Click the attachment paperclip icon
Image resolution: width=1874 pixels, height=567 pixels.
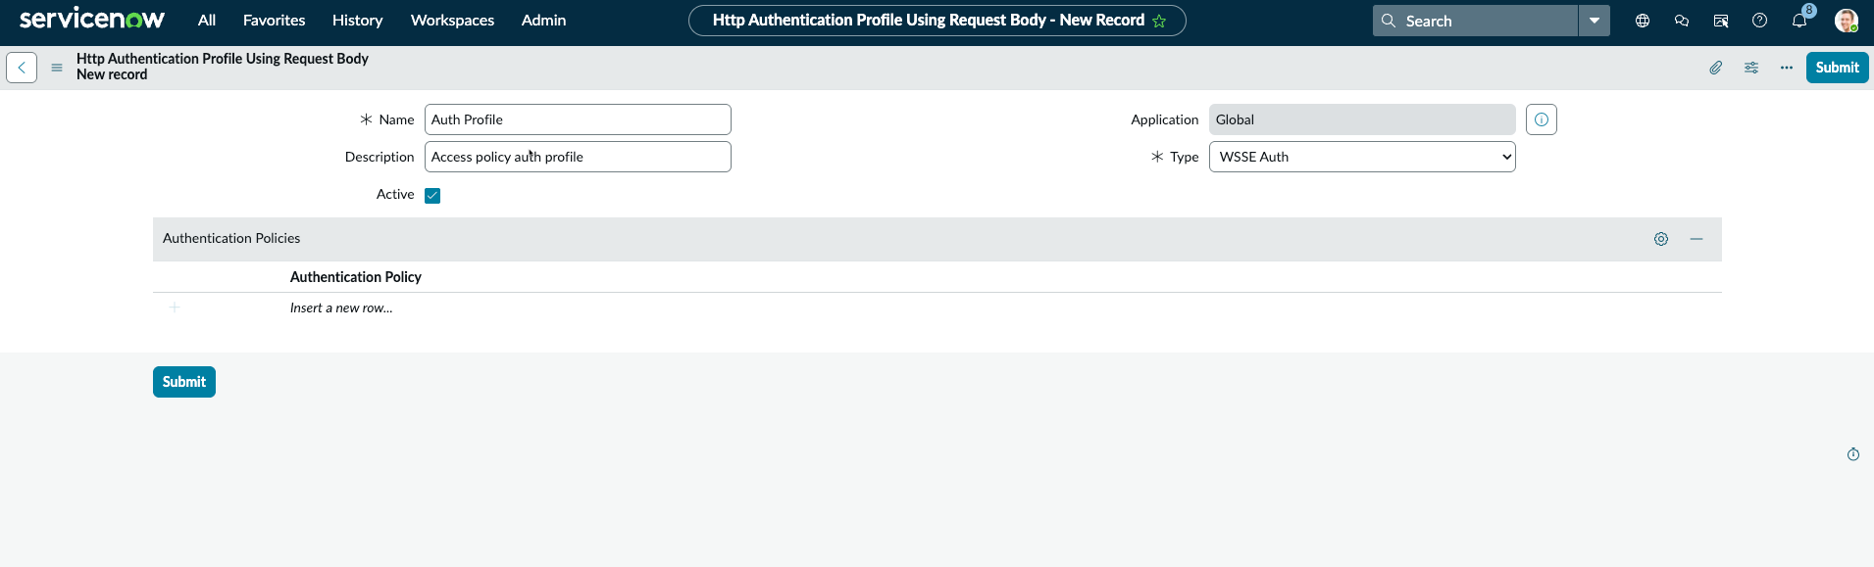(x=1716, y=68)
